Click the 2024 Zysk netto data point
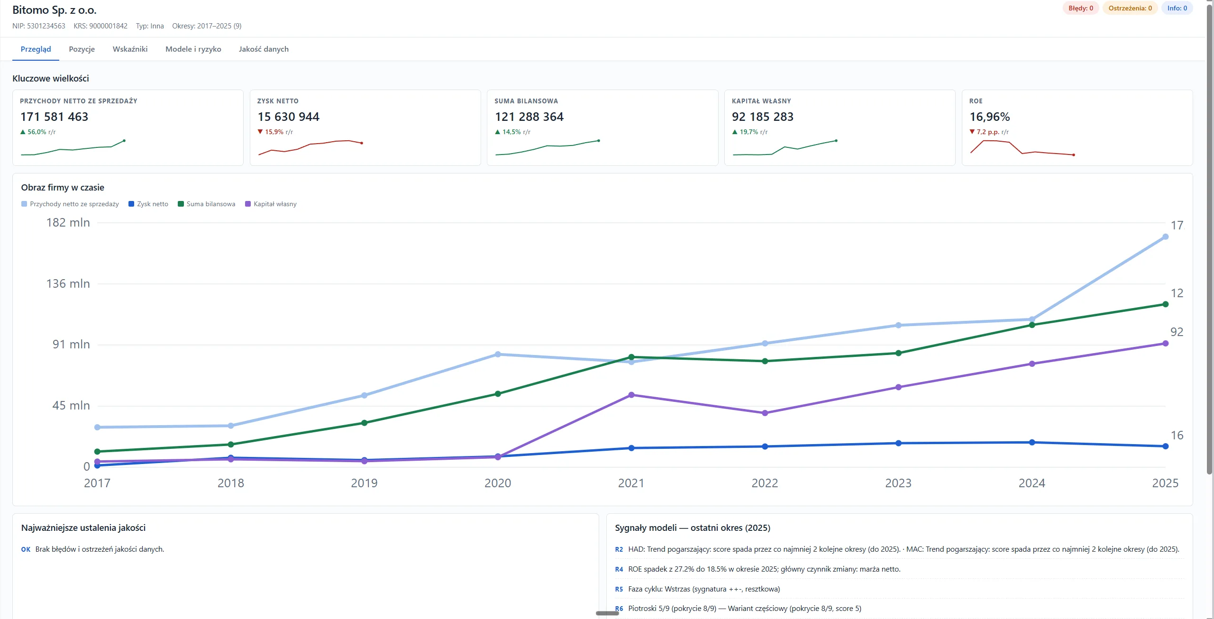Screen dimensions: 1214x619 click(1032, 442)
